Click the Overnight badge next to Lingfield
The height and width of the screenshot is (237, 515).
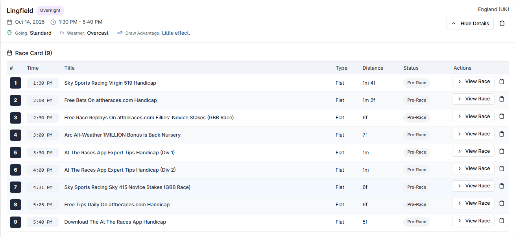pyautogui.click(x=50, y=11)
